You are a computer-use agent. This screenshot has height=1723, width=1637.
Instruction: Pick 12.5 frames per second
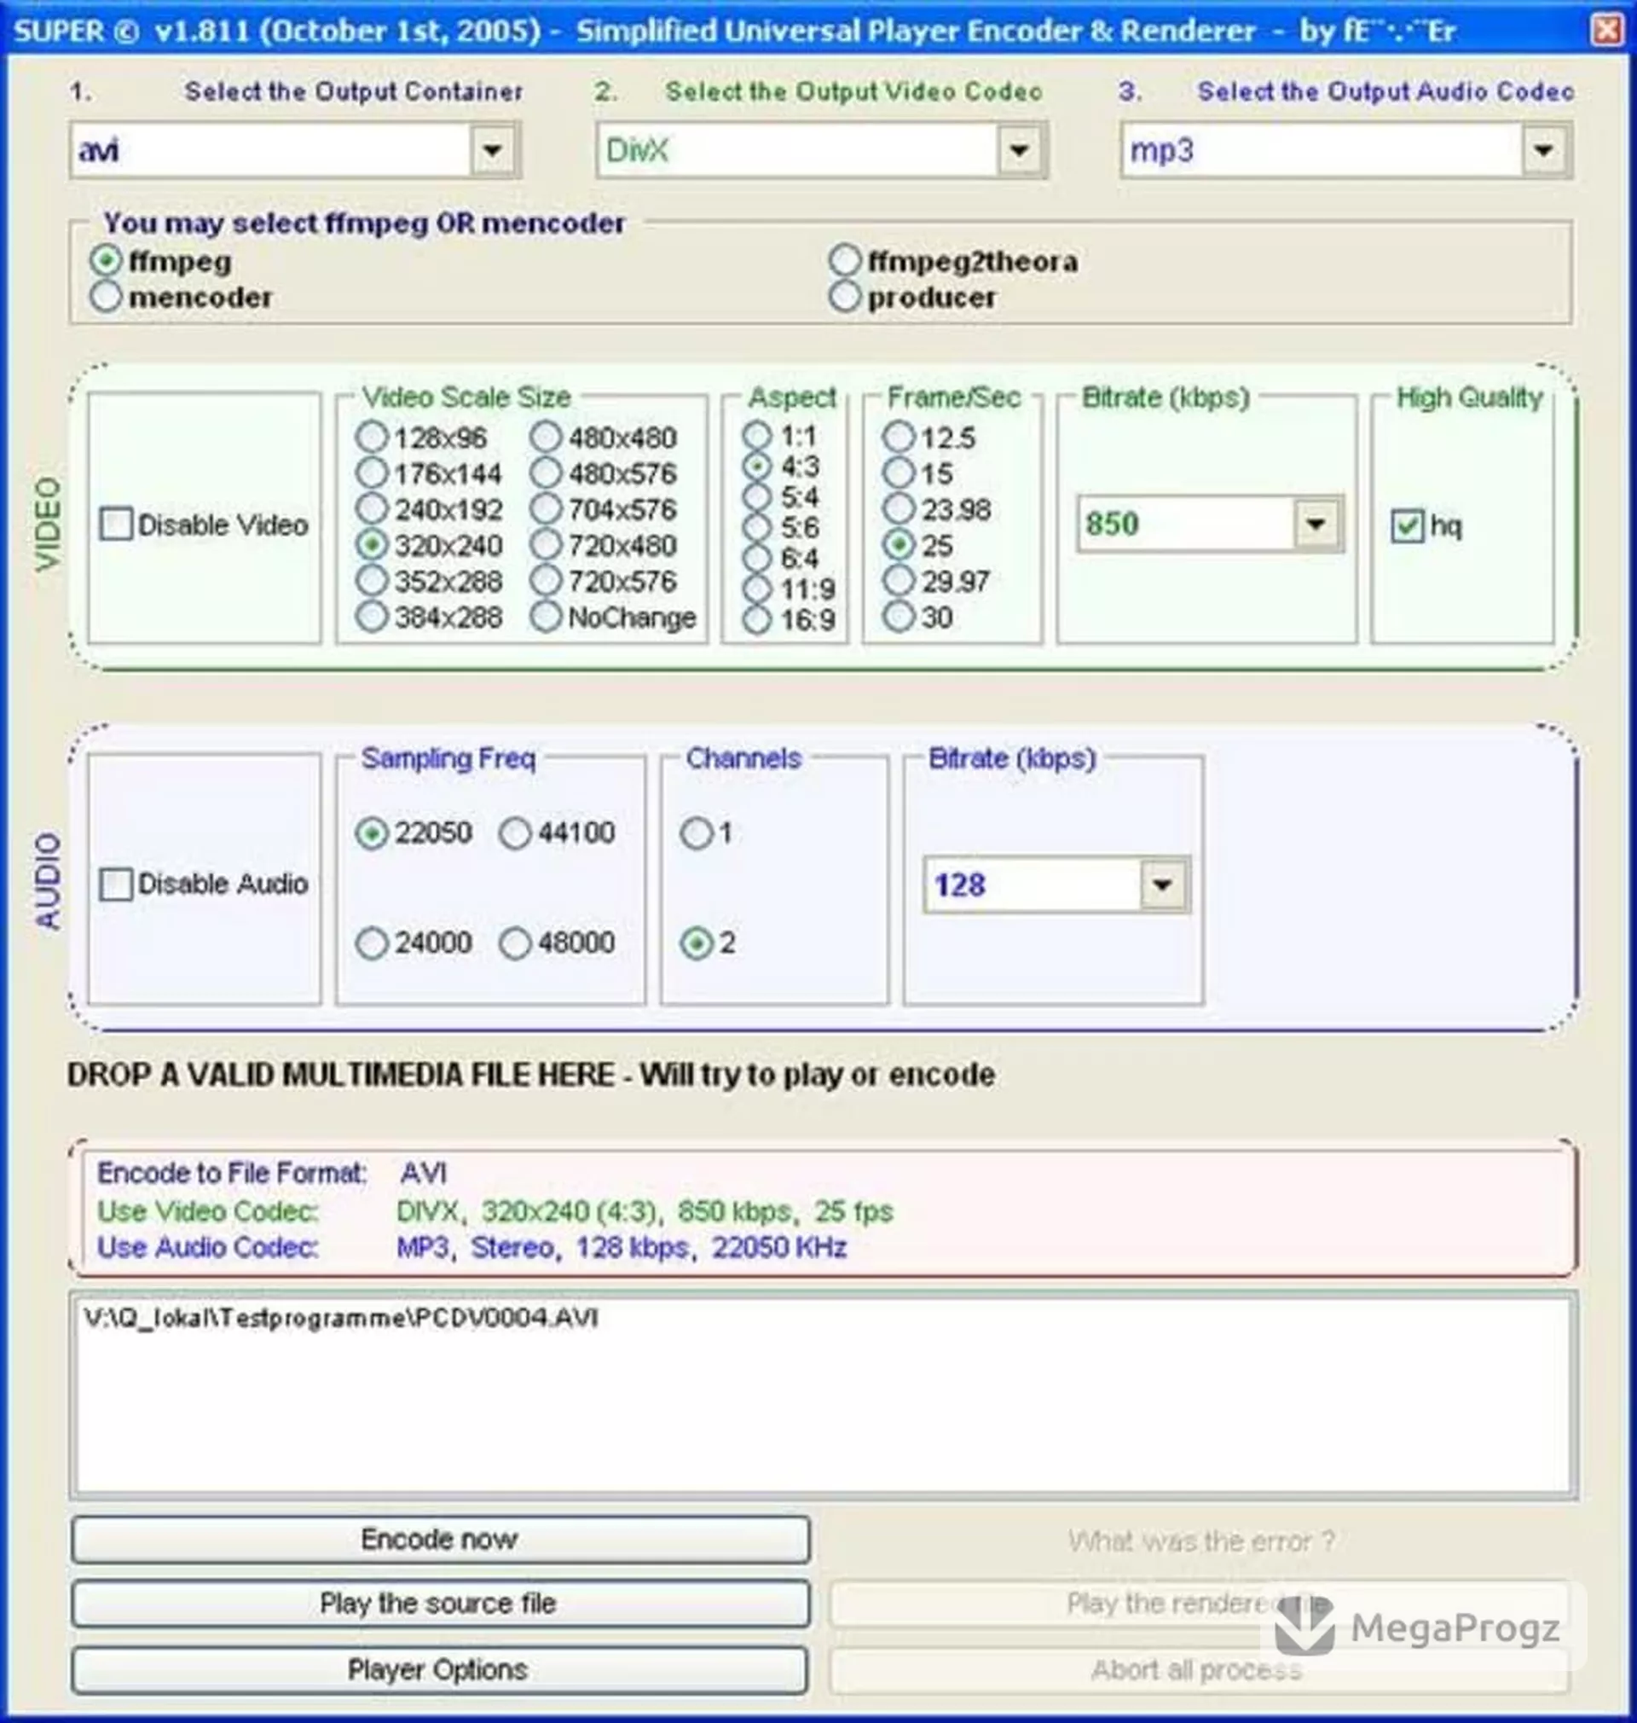[899, 438]
